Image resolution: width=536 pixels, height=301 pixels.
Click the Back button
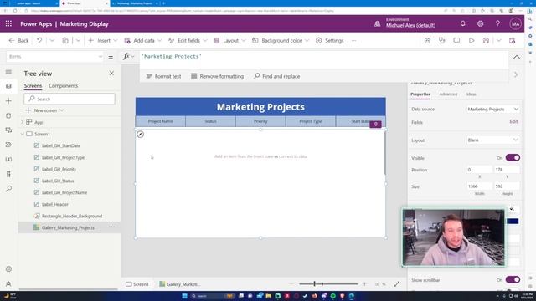[x=18, y=41]
